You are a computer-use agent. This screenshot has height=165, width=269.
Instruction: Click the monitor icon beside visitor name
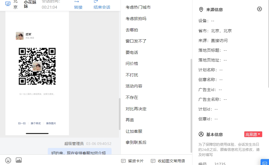tap(8, 4)
